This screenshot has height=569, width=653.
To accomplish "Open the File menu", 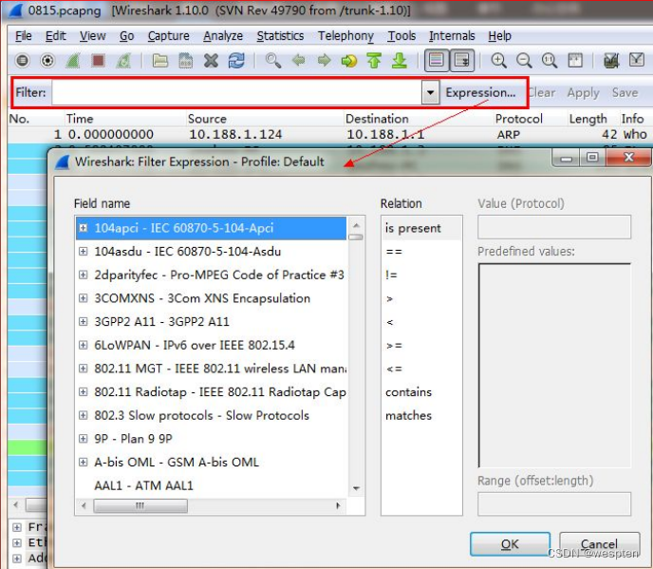I will click(24, 36).
